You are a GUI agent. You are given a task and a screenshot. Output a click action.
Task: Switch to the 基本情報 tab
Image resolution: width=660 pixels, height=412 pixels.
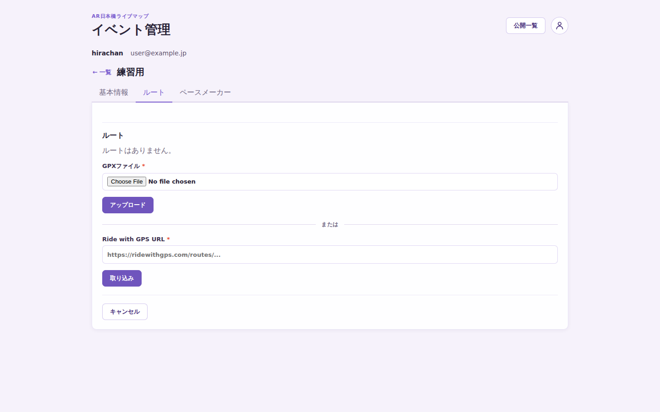(x=114, y=92)
